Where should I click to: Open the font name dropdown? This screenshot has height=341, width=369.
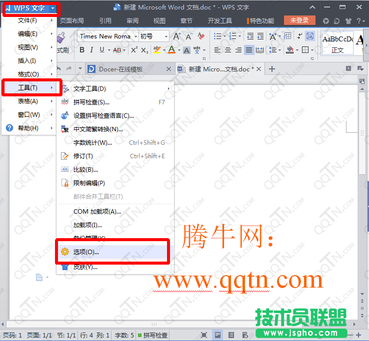click(x=136, y=36)
